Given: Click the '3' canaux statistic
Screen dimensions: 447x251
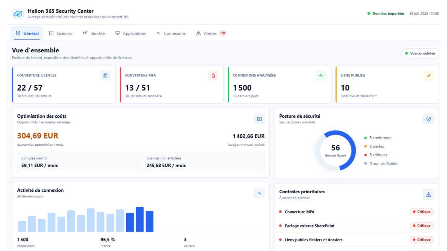Looking at the screenshot, I should [185, 240].
